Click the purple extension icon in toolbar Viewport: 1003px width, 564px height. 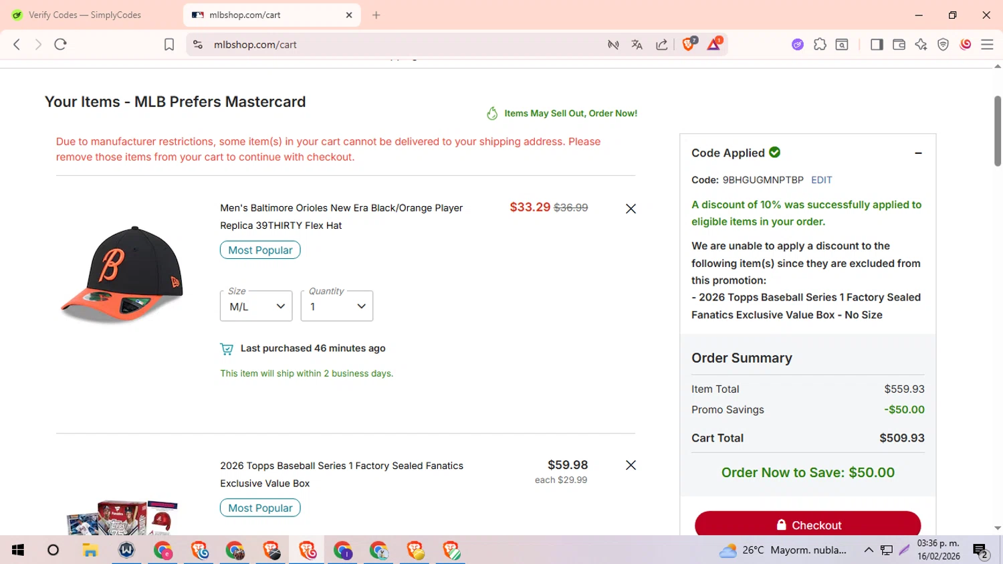798,44
